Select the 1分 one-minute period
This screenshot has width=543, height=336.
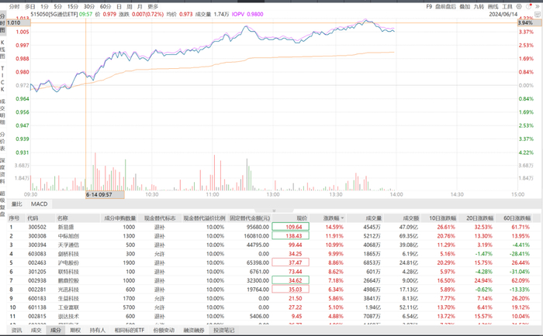click(x=44, y=6)
